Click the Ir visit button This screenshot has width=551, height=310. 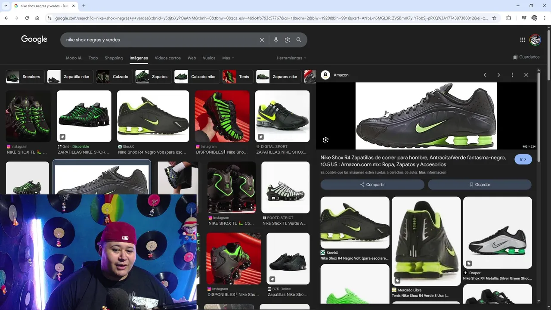coord(523,159)
